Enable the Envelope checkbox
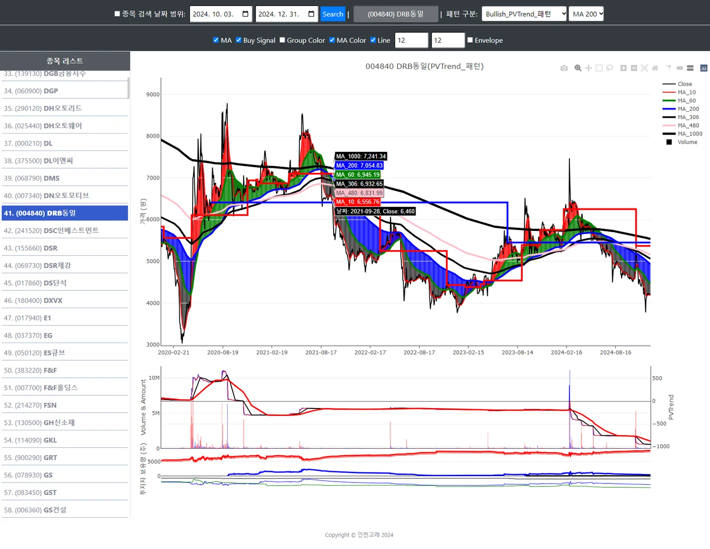710x549 pixels. coord(470,40)
